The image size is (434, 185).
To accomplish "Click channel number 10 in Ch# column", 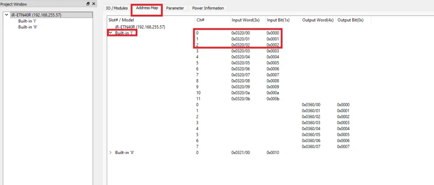I will [x=198, y=93].
